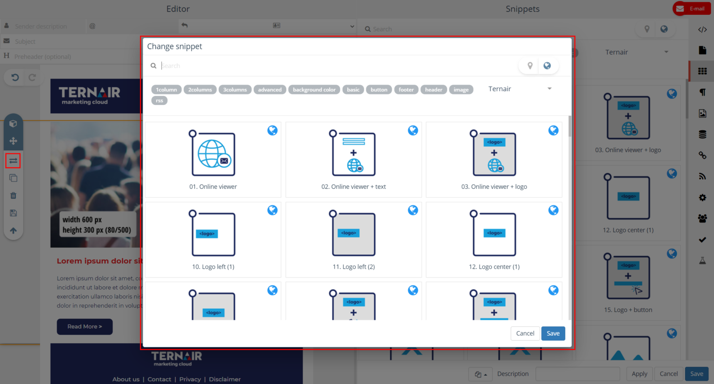
Task: Toggle the button tag filter
Action: pos(379,90)
